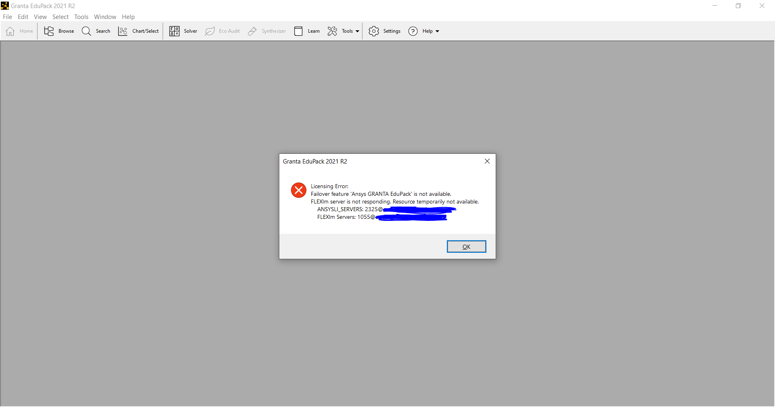Click the Learn toolbar label
The width and height of the screenshot is (775, 407).
tap(314, 31)
